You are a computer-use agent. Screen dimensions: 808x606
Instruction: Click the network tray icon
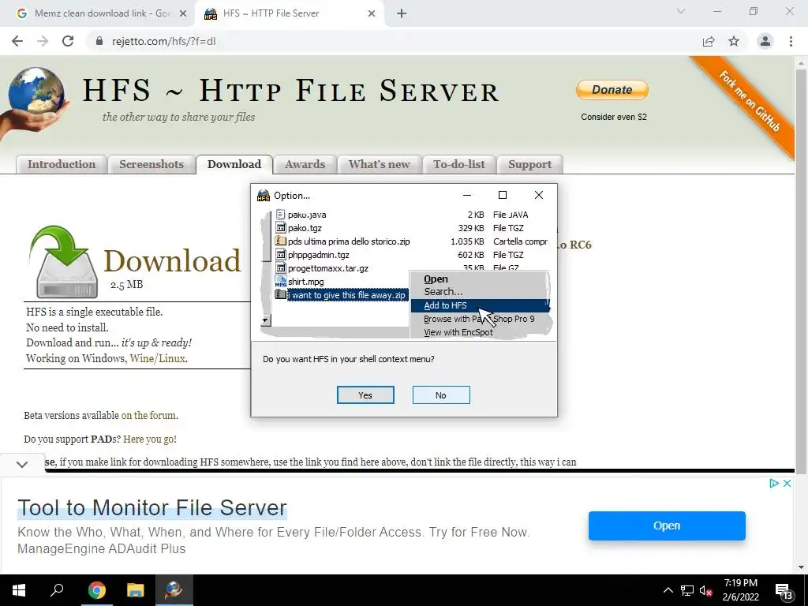point(687,590)
